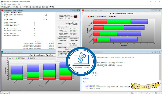Click red LABOR swatch in horizontal chart legend
Image resolution: width=162 pixels, height=94 pixels.
pyautogui.click(x=89, y=16)
